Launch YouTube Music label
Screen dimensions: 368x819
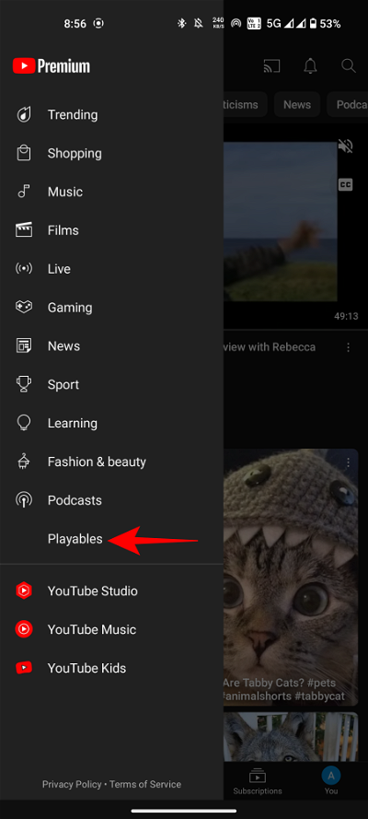(x=92, y=629)
